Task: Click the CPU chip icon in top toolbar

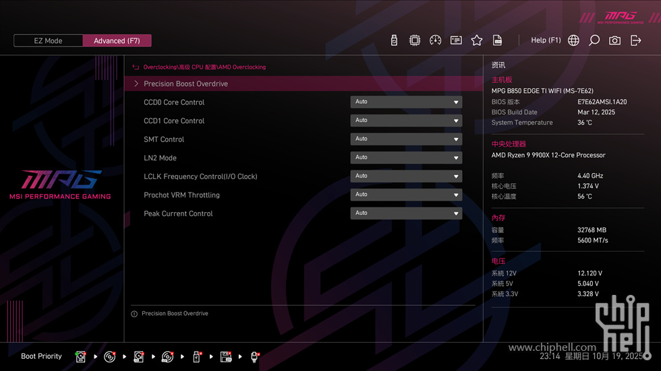Action: pos(415,40)
